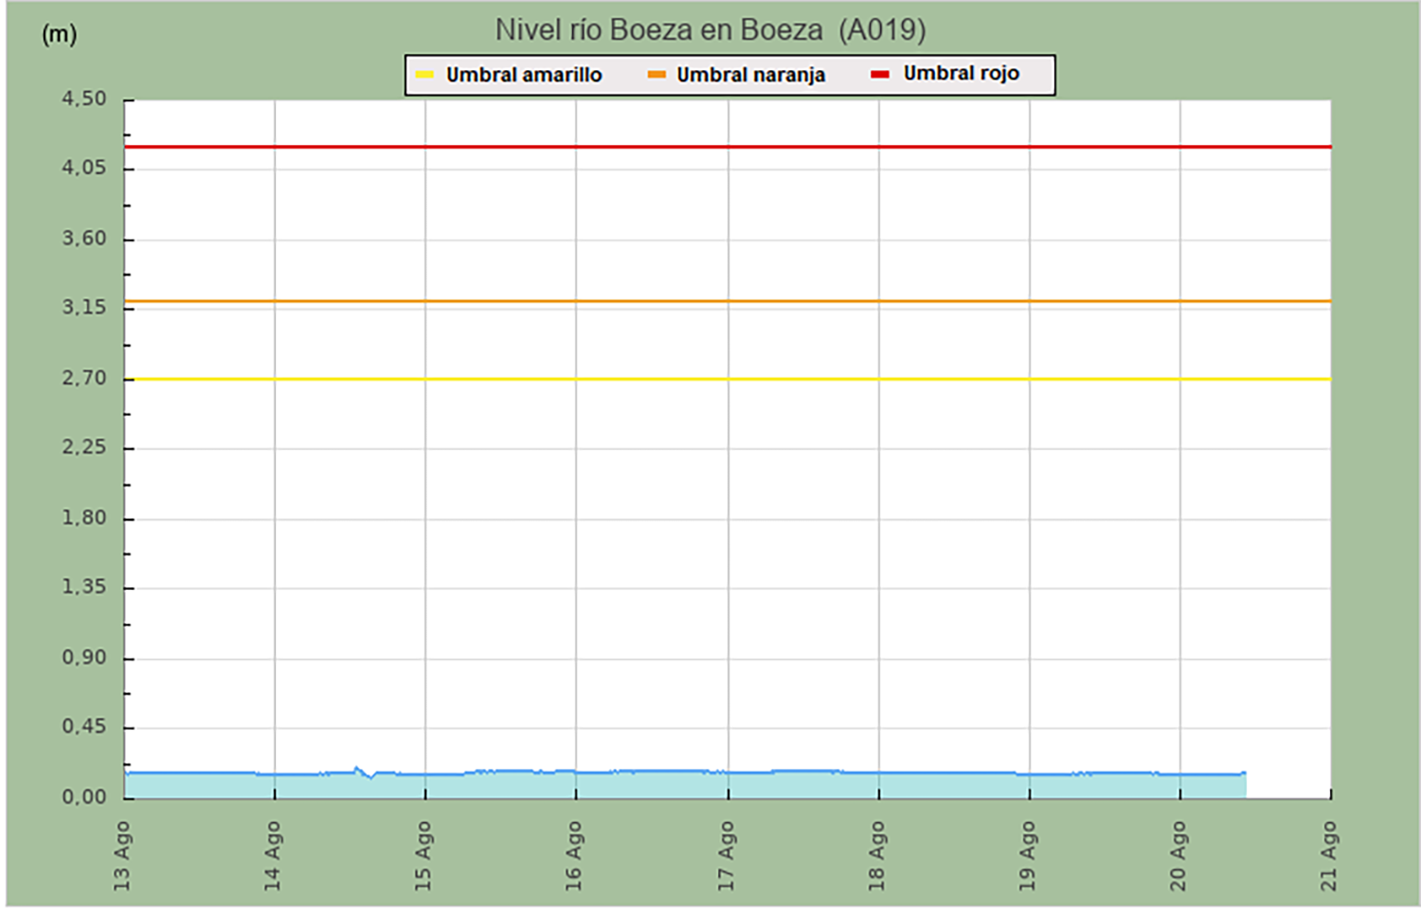Click the "14 Ago" date label

273,856
